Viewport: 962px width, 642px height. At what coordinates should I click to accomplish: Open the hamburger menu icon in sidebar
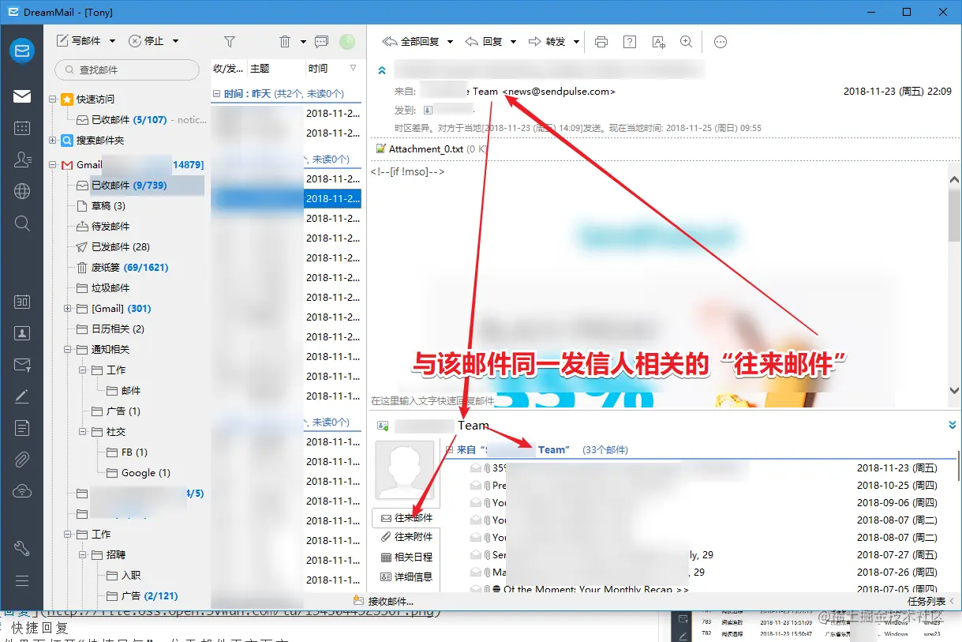pos(22,581)
